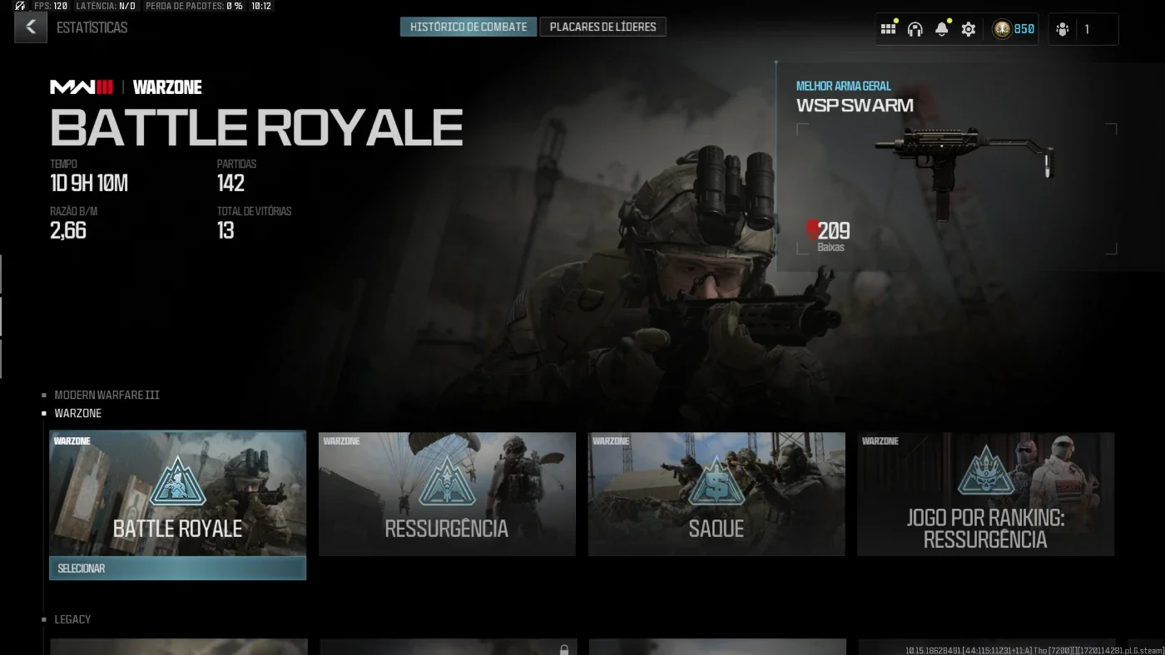Click the WSP SWARM weapon name
1165x655 pixels.
855,106
